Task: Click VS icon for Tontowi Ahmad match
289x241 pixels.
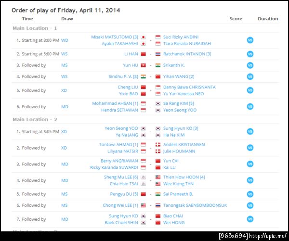Action: (x=250, y=148)
